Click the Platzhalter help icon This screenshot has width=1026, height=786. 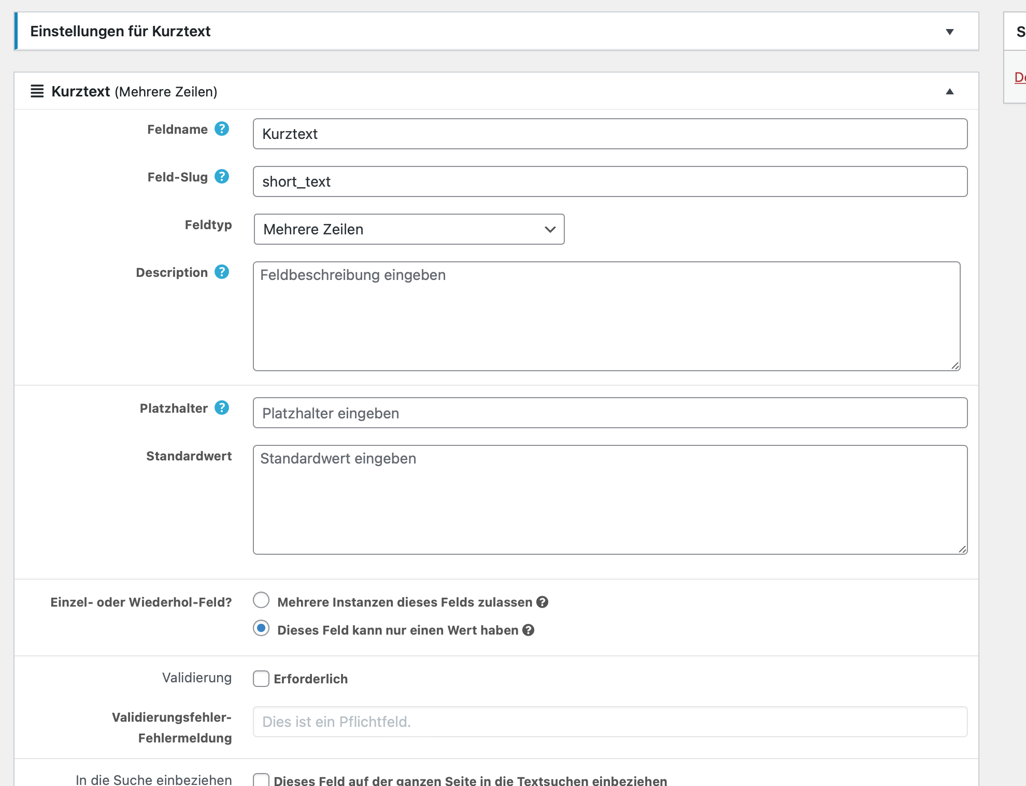[x=222, y=408]
